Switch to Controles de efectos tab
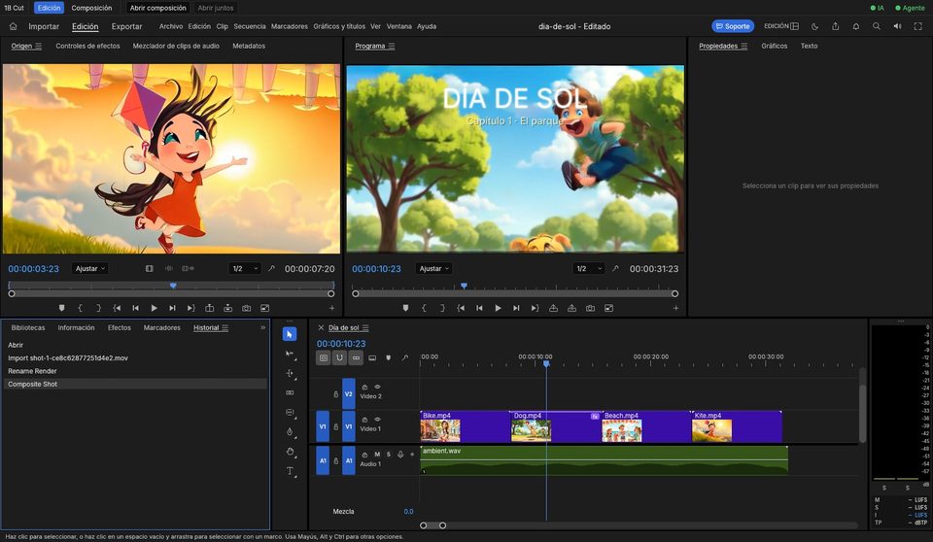Viewport: 933px width, 542px height. (87, 46)
